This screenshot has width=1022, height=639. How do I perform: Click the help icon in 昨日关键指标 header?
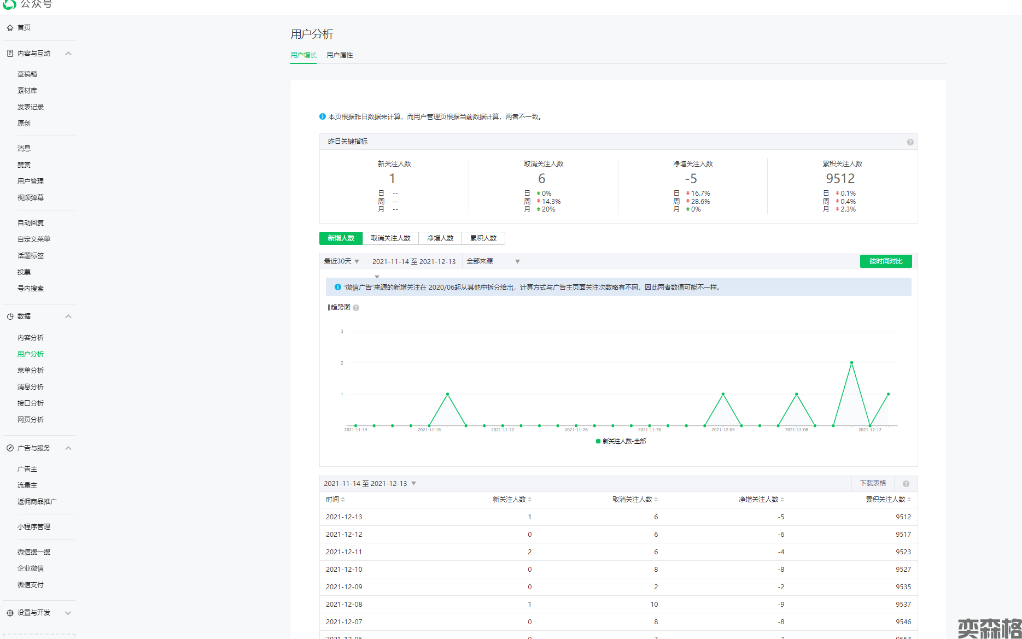point(910,142)
